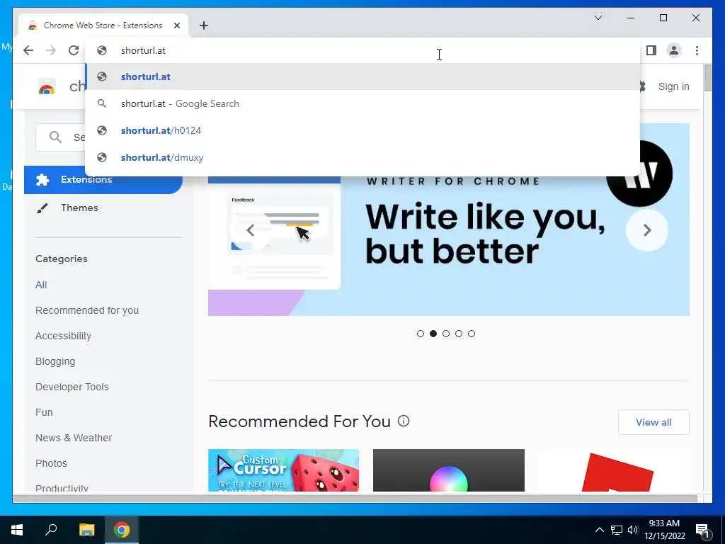Select the All category
Viewport: 725px width, 544px height.
coord(41,285)
